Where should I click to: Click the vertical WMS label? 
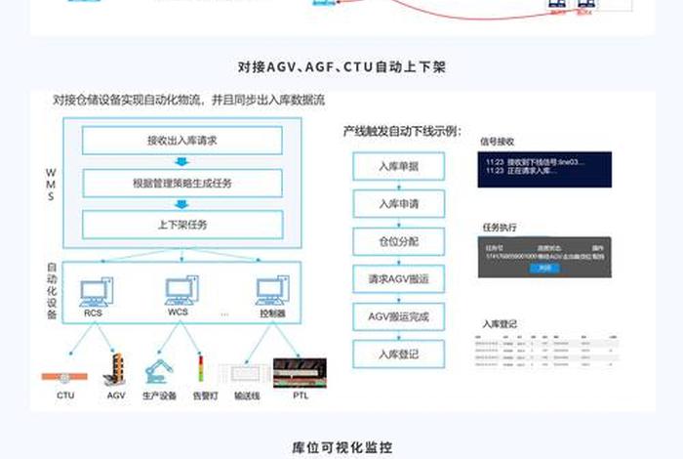tap(51, 185)
